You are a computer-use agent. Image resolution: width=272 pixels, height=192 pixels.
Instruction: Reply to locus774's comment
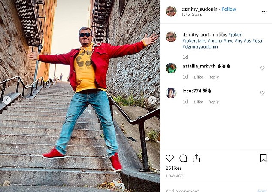(x=214, y=102)
